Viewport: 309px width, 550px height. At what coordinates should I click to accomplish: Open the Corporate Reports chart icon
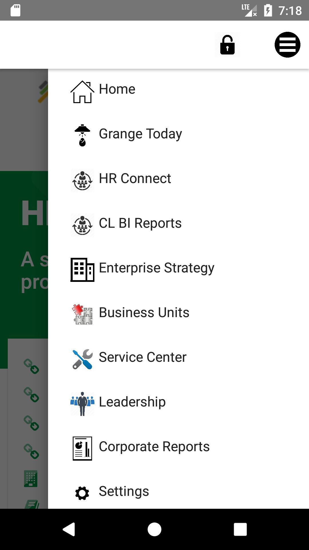point(82,449)
